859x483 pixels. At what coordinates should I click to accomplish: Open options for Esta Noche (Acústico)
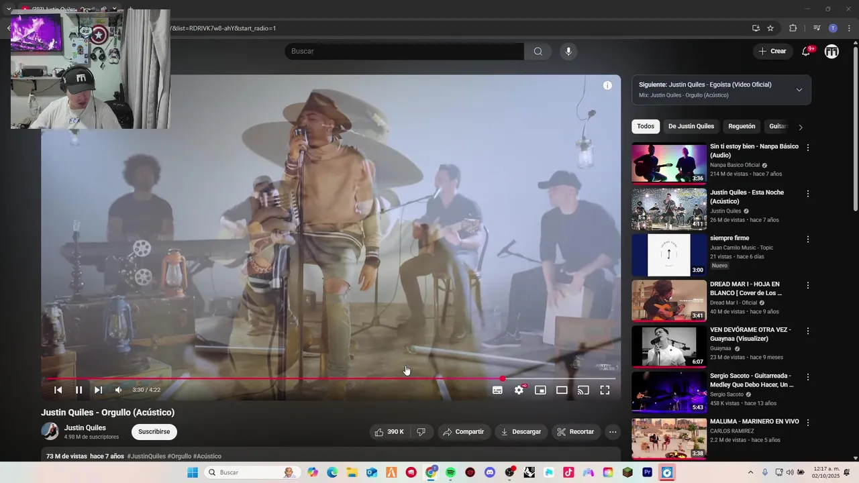(808, 194)
